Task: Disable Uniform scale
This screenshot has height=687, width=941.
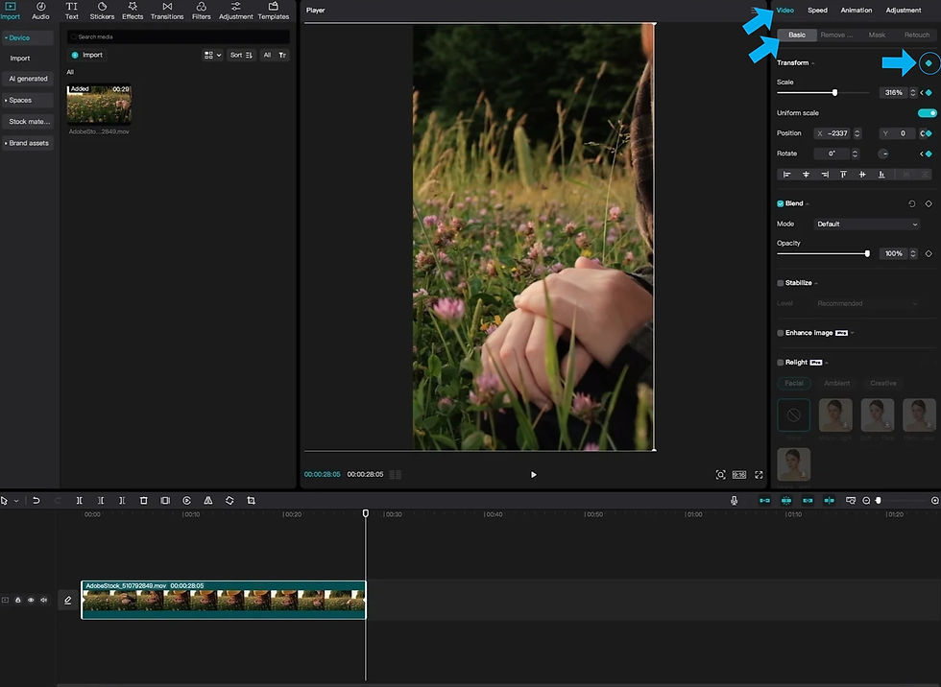Action: [x=926, y=112]
